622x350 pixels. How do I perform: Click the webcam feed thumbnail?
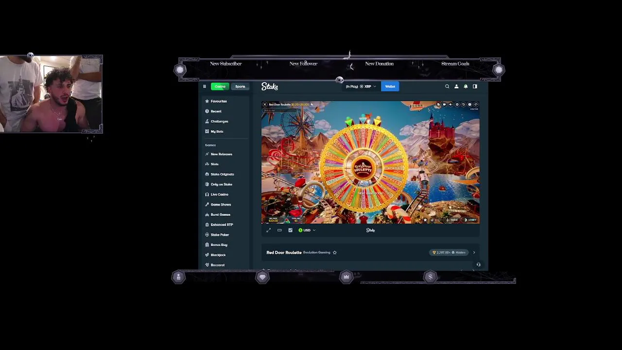coord(51,94)
